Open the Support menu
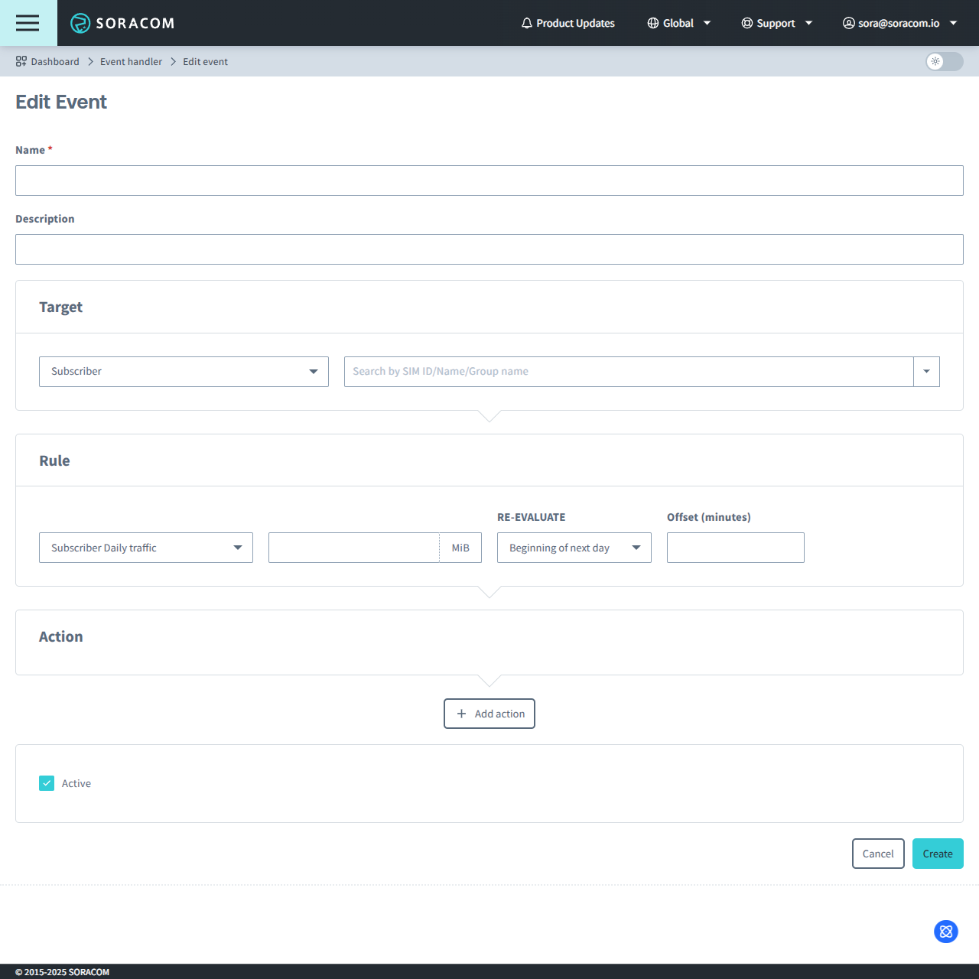Screen dimensions: 979x979 (776, 23)
